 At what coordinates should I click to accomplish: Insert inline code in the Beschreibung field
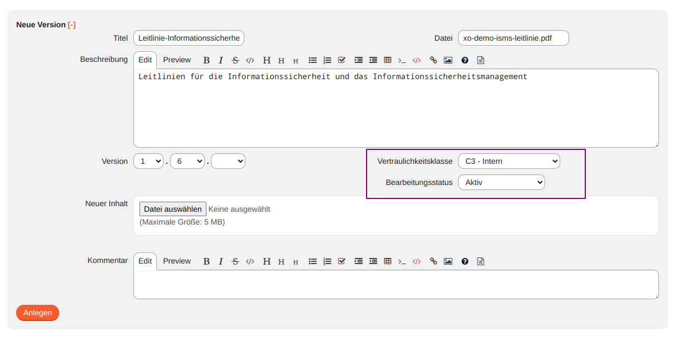click(249, 60)
